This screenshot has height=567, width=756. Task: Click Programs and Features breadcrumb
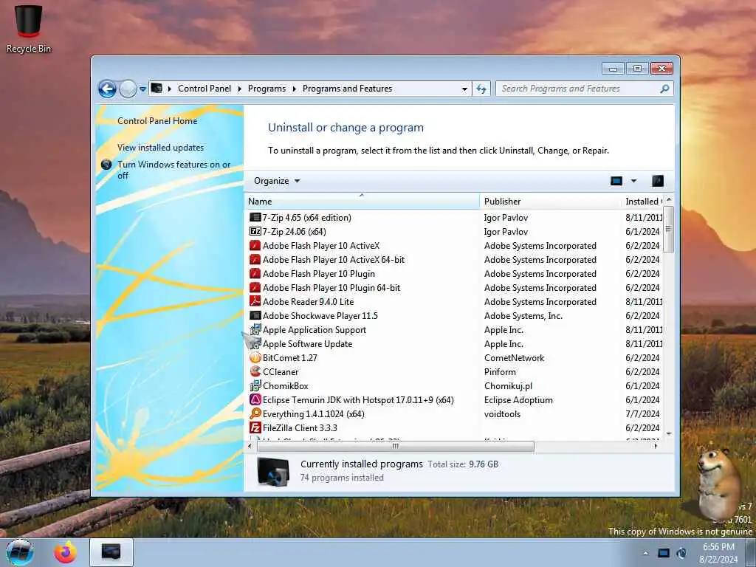coord(347,89)
